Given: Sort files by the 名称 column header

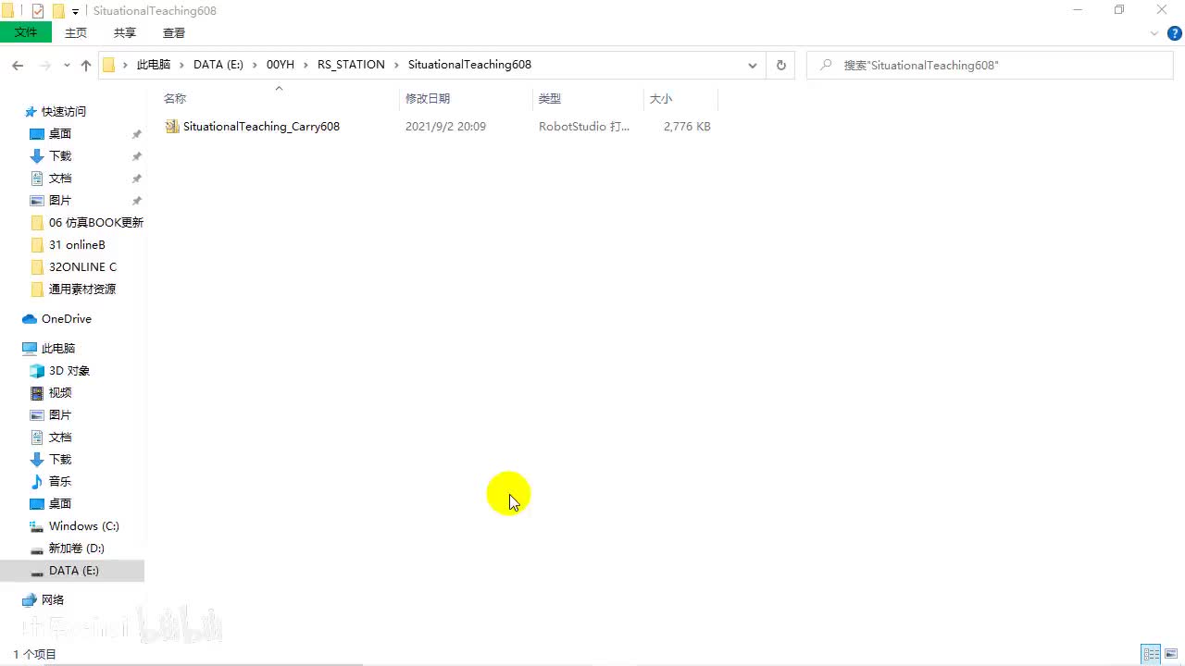Looking at the screenshot, I should [175, 98].
